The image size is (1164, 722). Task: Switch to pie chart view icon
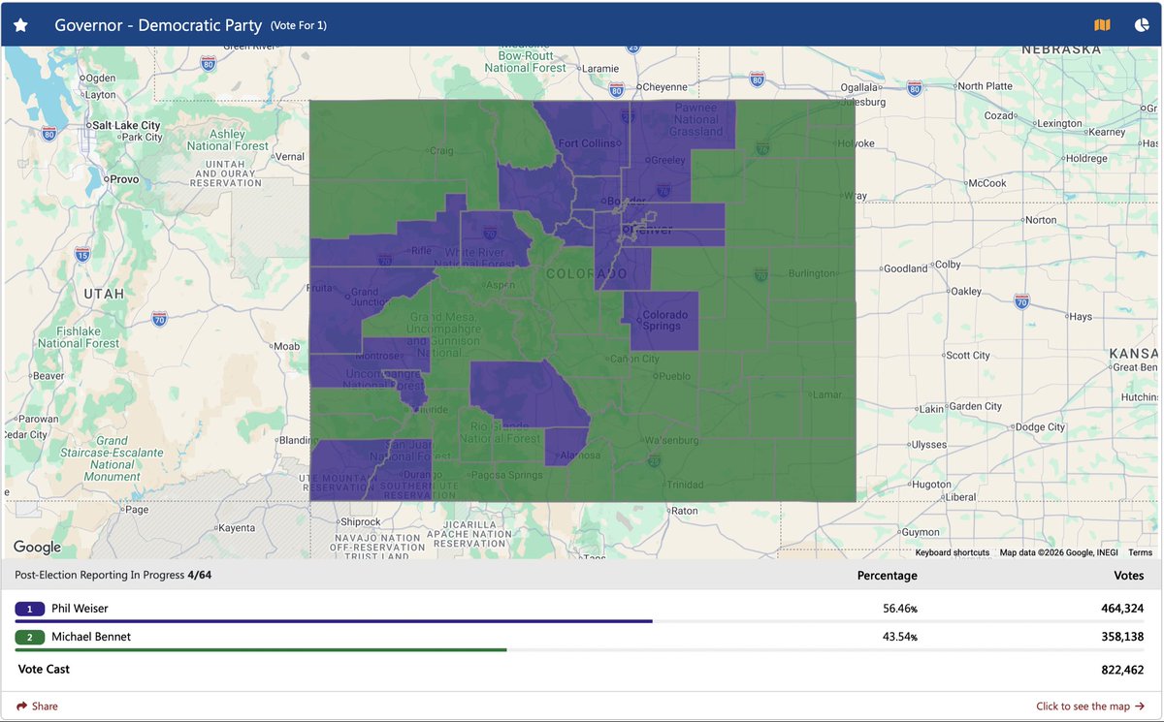(x=1142, y=25)
